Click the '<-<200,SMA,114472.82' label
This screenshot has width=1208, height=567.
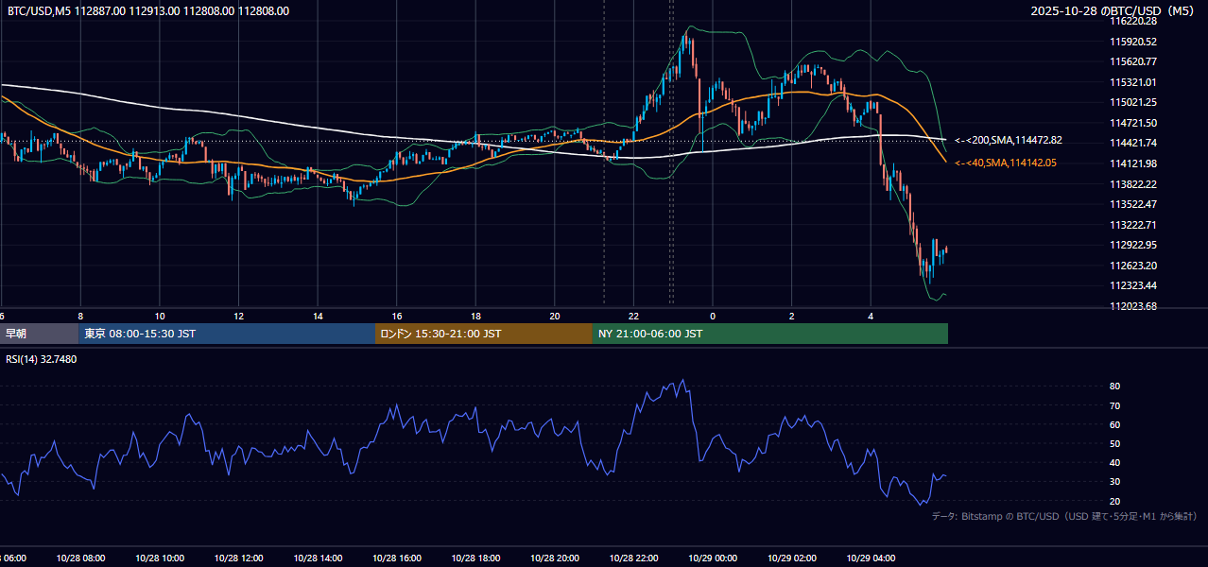(1009, 140)
